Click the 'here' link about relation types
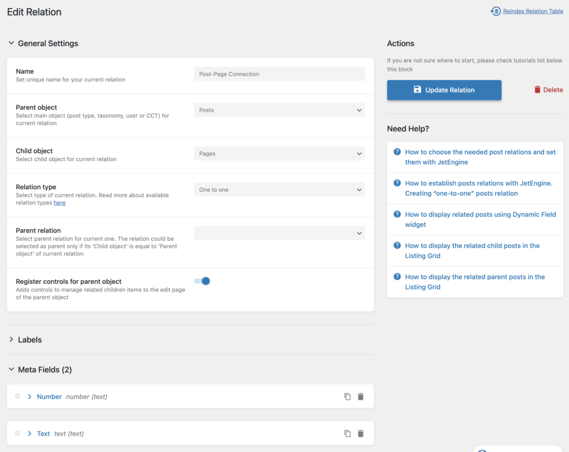 pos(59,202)
